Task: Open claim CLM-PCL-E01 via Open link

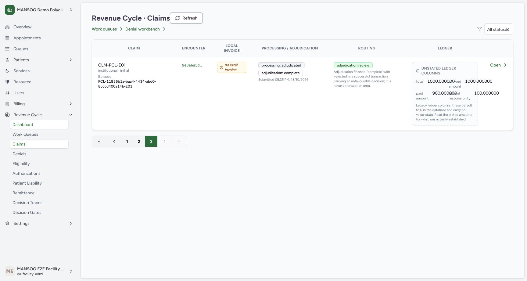Action: (498, 65)
